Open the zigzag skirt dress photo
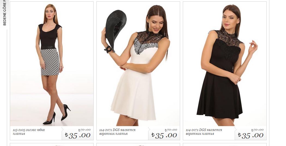The width and height of the screenshot is (286, 146). [52, 64]
